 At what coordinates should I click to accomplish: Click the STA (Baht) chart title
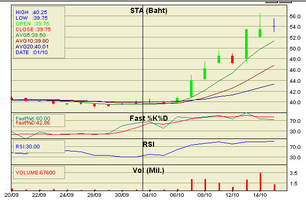click(149, 10)
